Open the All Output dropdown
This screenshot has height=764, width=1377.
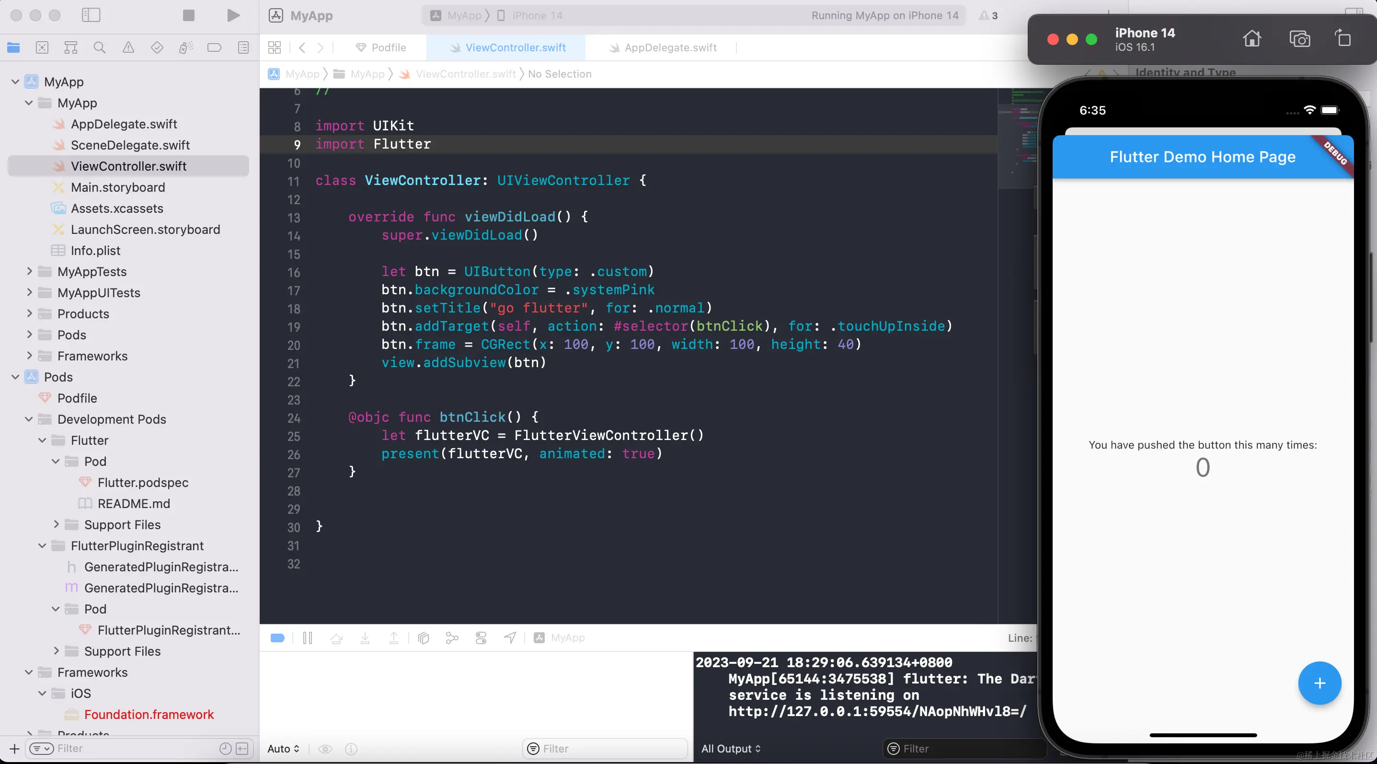click(x=730, y=749)
